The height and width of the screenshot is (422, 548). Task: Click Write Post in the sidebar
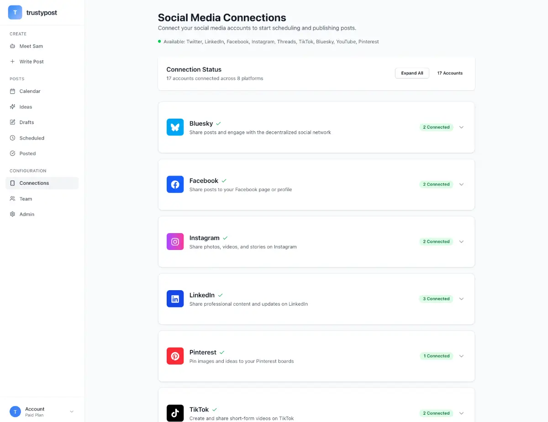(x=32, y=62)
